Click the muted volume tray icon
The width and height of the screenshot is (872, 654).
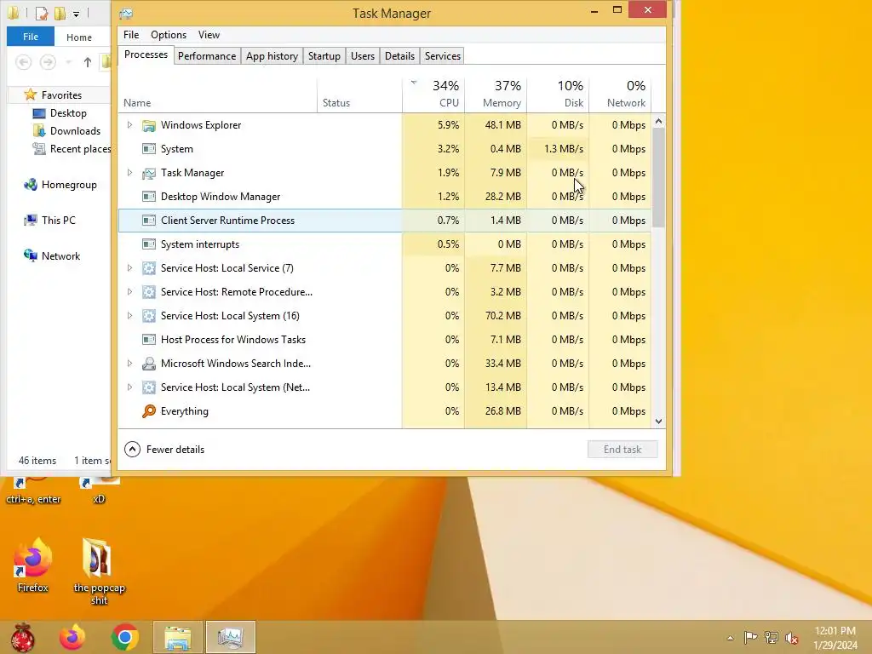[x=792, y=638]
